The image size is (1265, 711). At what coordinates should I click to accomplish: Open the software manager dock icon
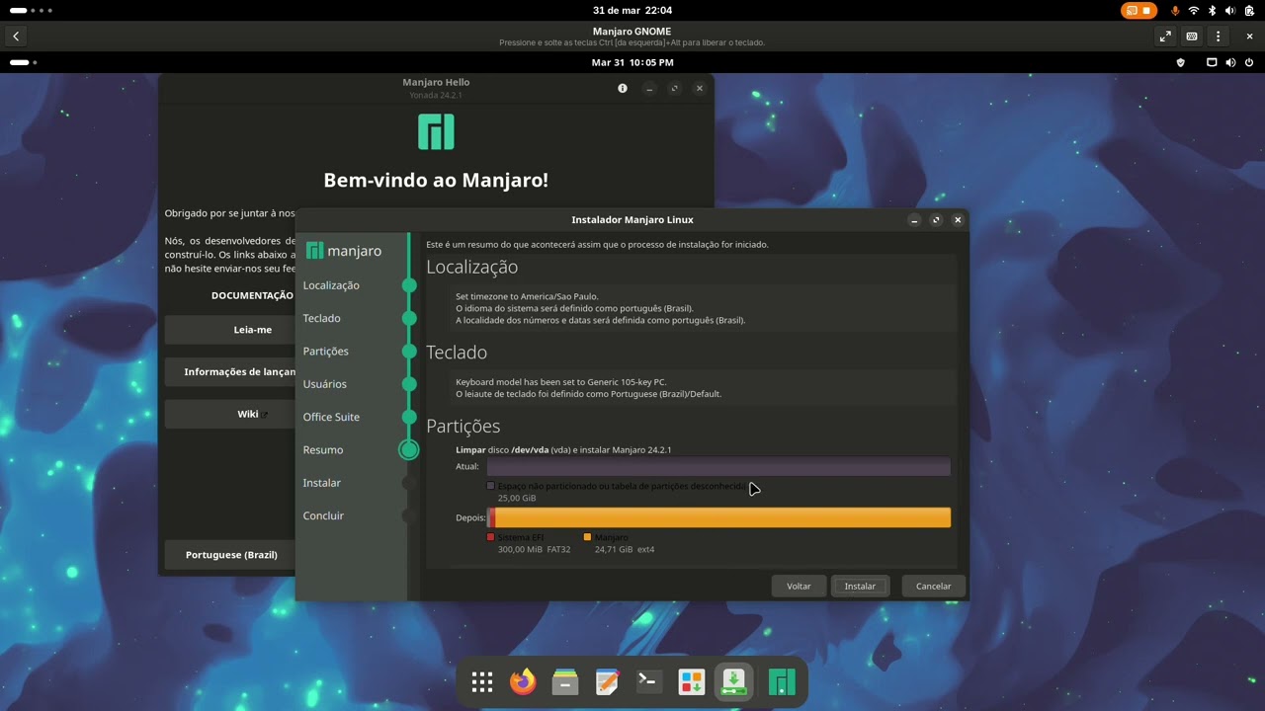point(691,681)
